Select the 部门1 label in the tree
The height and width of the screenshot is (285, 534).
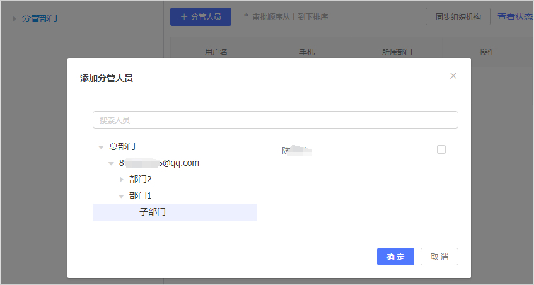click(x=140, y=196)
